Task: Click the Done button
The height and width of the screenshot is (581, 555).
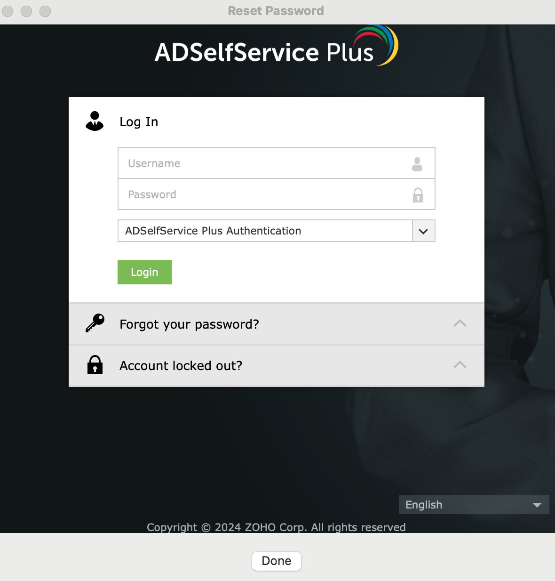Action: [277, 561]
